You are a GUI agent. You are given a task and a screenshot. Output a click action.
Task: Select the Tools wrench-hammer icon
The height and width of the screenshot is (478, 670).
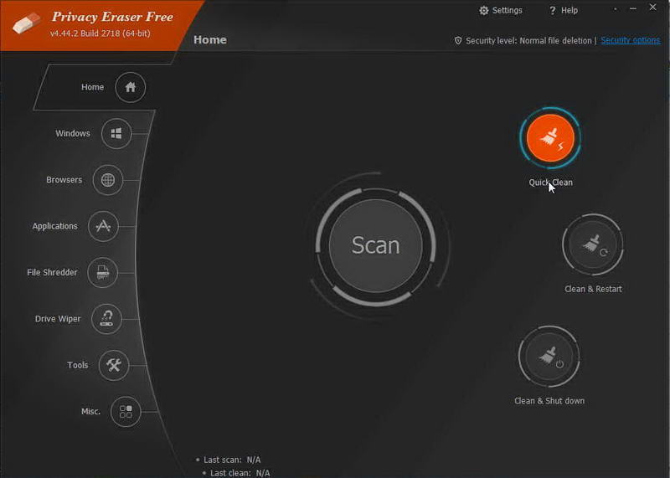(x=114, y=365)
